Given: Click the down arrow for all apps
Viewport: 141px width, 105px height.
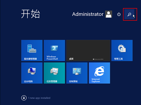Looking at the screenshot, I should coord(24,98).
